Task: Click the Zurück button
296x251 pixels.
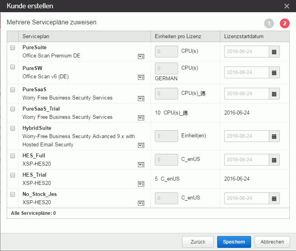Action: 198,242
